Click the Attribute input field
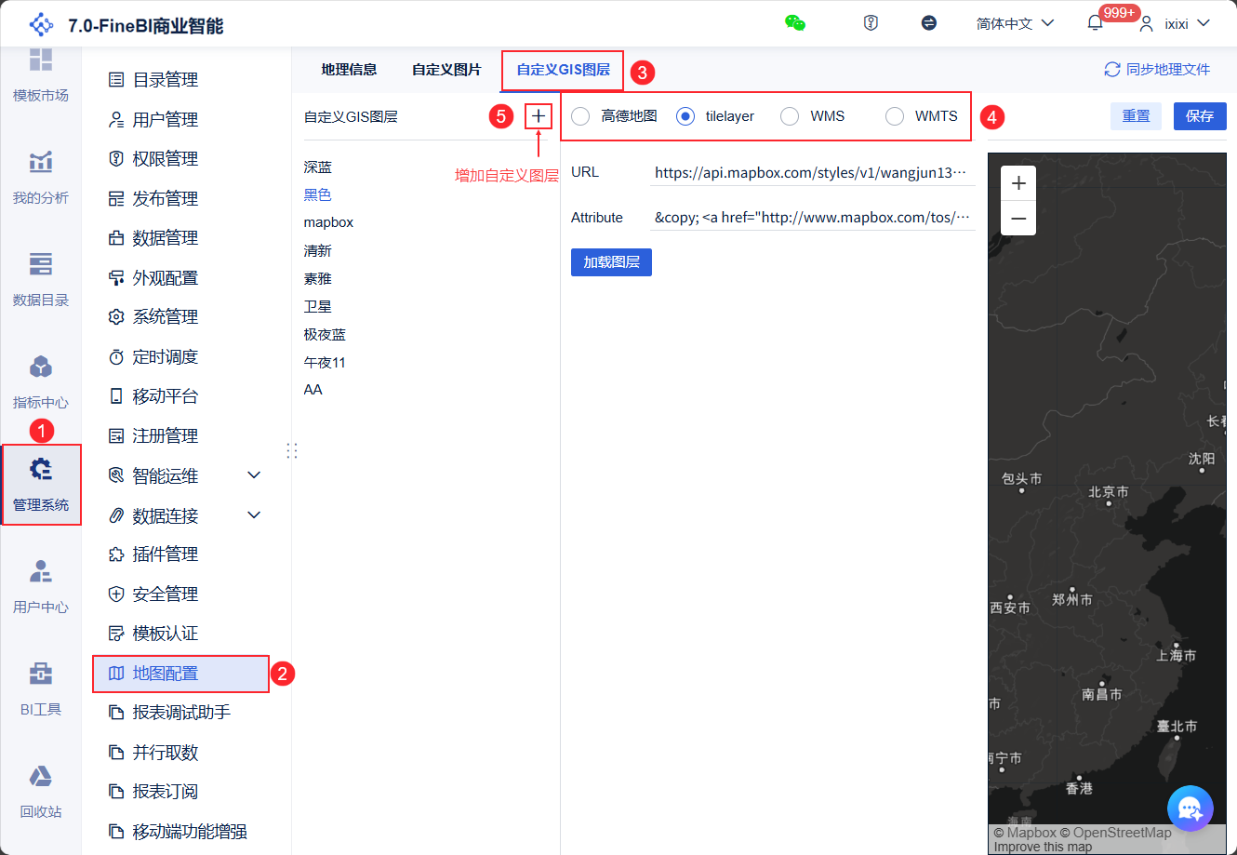The width and height of the screenshot is (1237, 855). (x=812, y=218)
